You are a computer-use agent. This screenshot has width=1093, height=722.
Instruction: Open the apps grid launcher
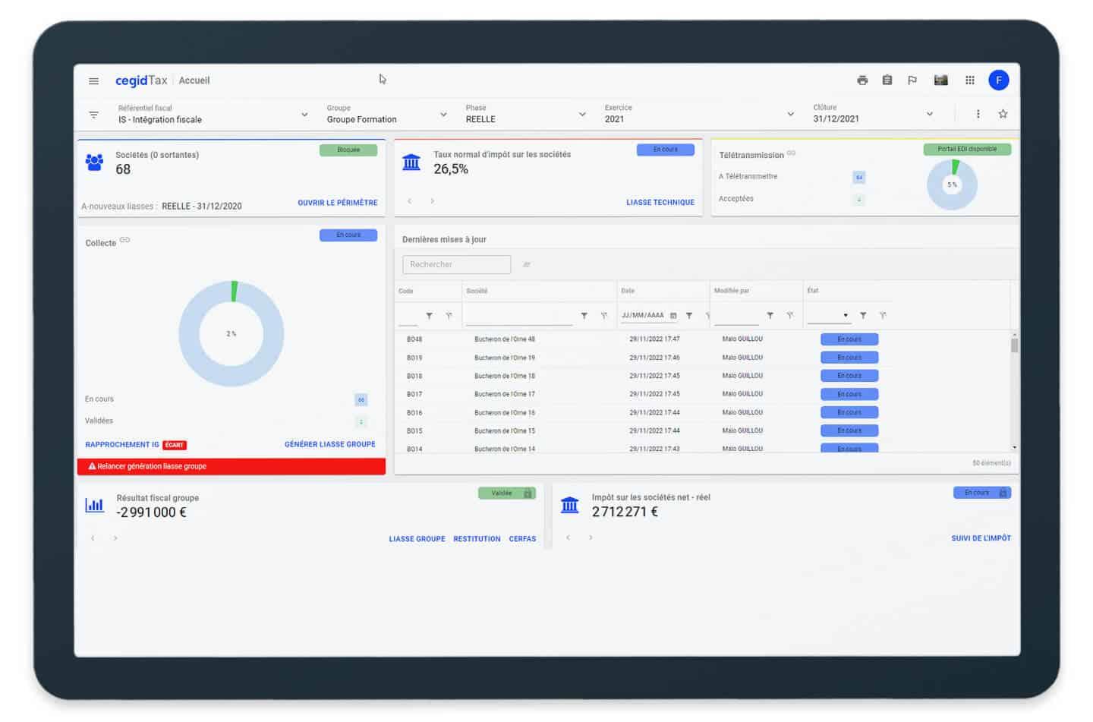pyautogui.click(x=970, y=80)
